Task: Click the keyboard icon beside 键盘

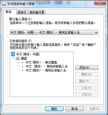Action: pos(18,58)
